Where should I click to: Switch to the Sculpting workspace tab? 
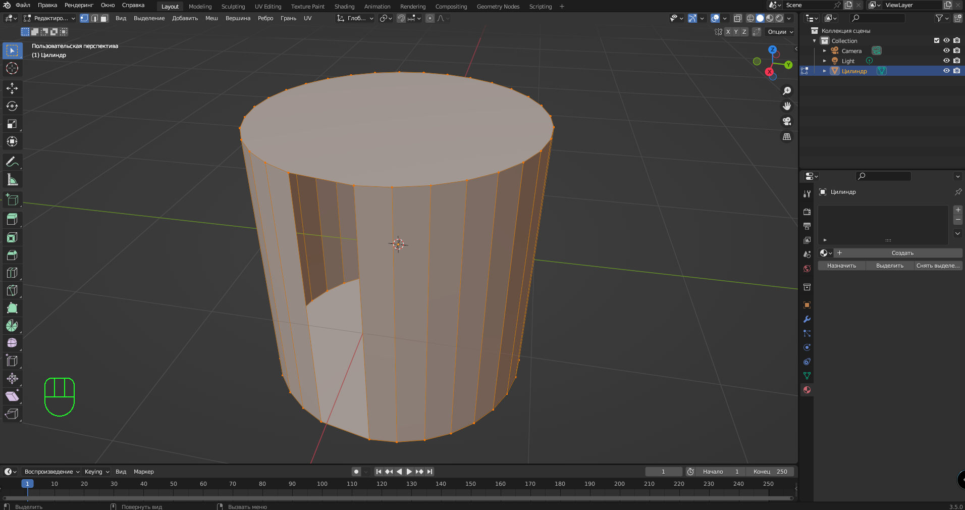pyautogui.click(x=233, y=7)
